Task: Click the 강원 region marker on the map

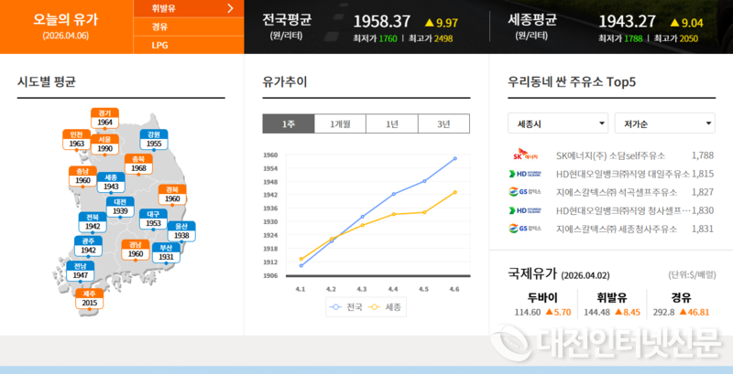Action: 154,139
